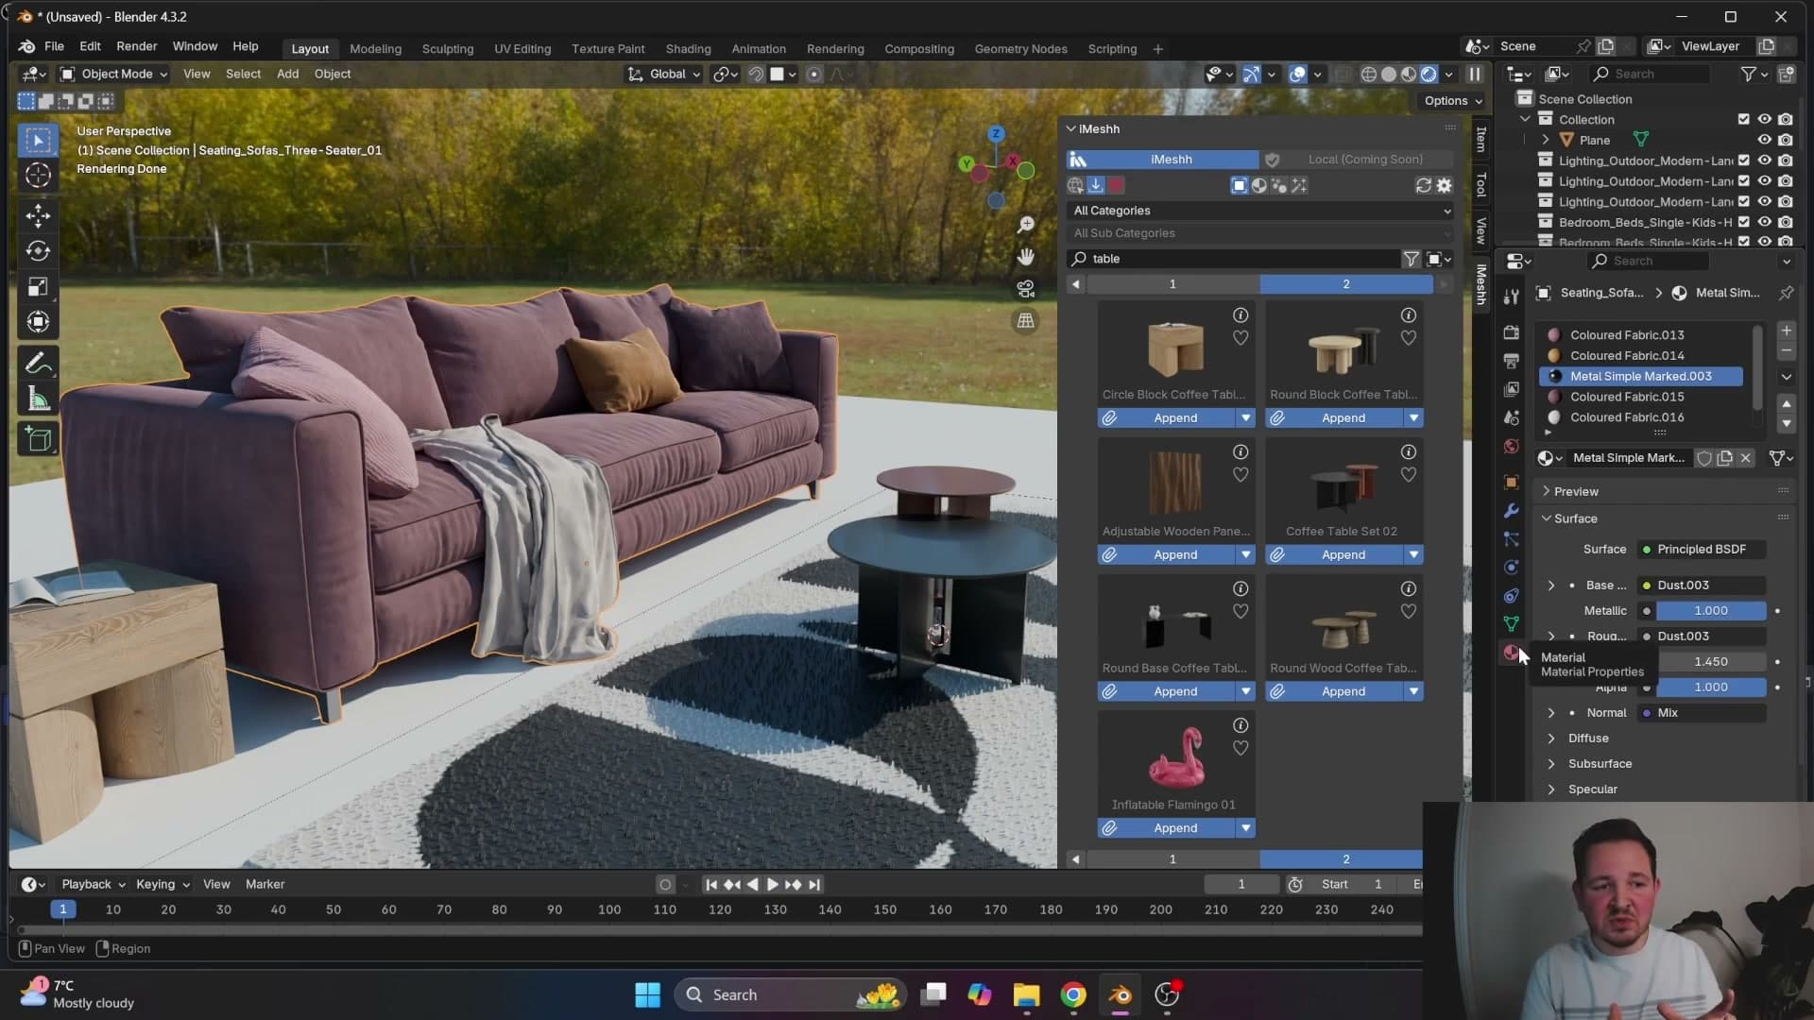Switch to wireframe viewport shading
1814x1020 pixels.
(1368, 74)
